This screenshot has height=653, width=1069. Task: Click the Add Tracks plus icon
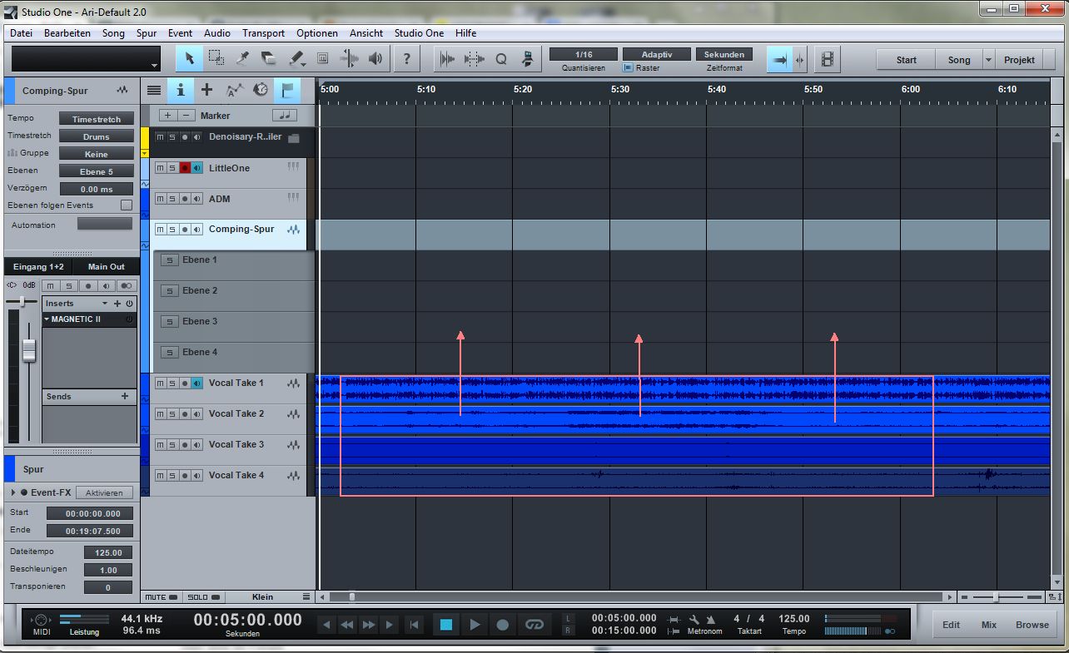tap(207, 90)
